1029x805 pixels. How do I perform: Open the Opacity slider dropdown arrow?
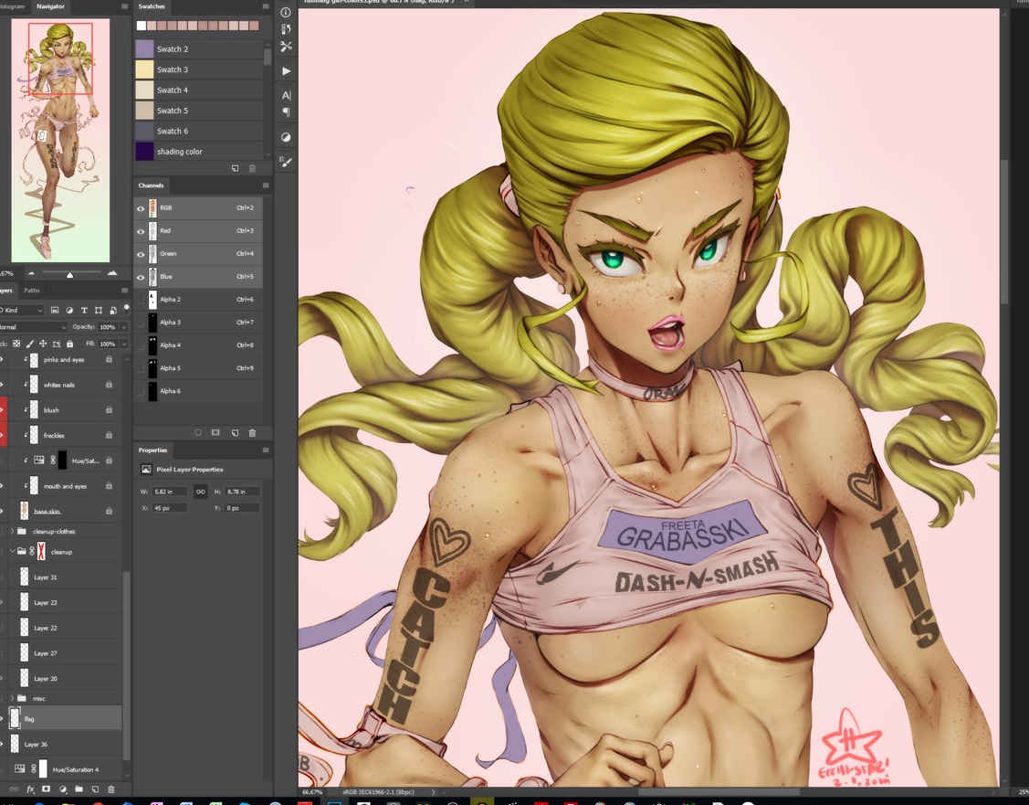coord(124,327)
